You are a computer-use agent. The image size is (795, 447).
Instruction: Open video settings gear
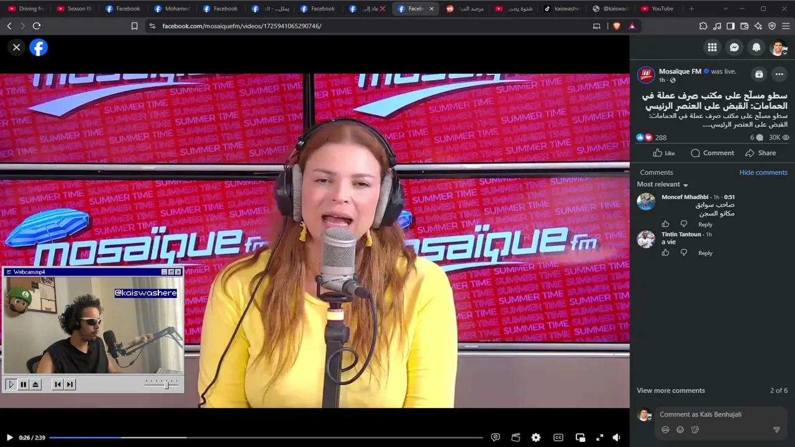click(x=536, y=438)
